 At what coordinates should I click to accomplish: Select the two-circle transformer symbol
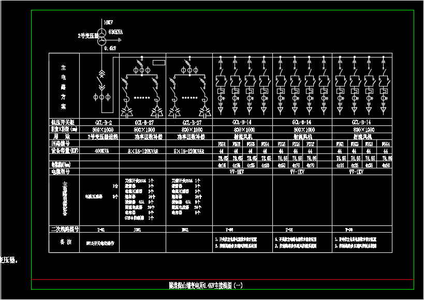[x=102, y=37]
